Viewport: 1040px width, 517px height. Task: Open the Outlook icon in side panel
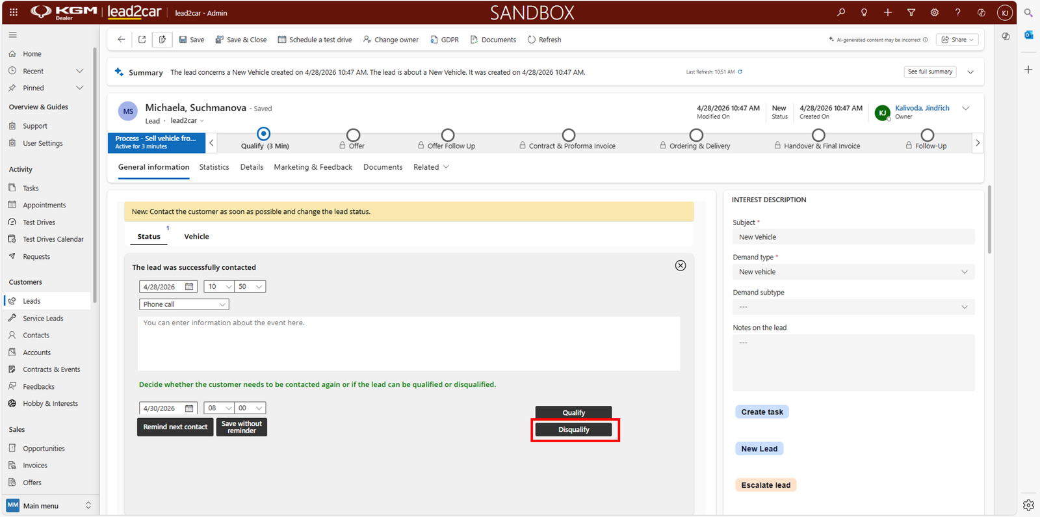click(x=1028, y=35)
